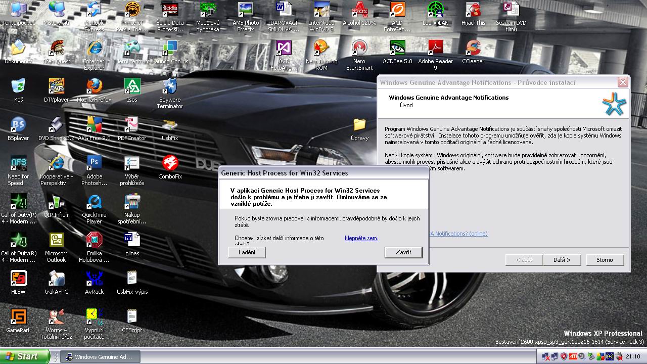Open the Start menu

coord(24,356)
